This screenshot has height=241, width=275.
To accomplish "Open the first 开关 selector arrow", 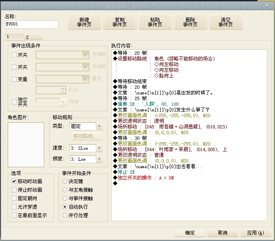I will [x=85, y=55].
